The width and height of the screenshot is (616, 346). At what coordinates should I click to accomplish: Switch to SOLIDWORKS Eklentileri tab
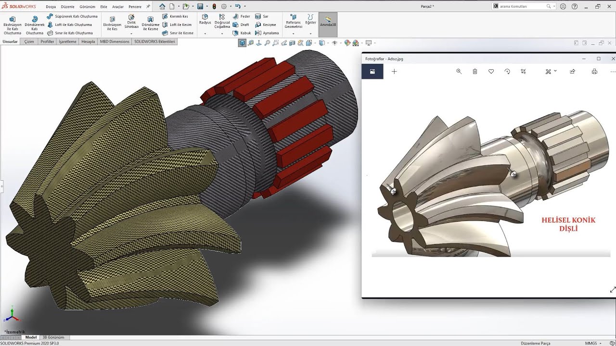[x=154, y=42]
